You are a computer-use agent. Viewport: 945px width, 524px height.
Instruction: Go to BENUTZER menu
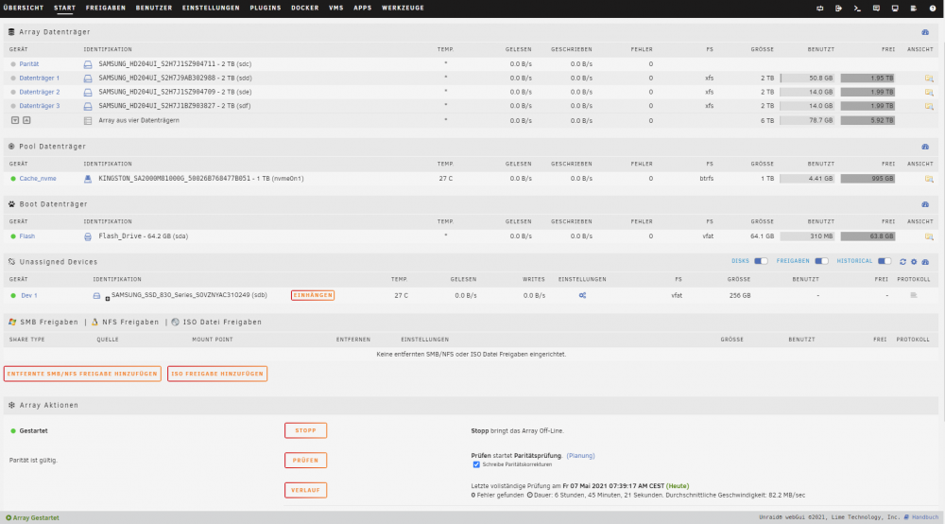coord(154,8)
